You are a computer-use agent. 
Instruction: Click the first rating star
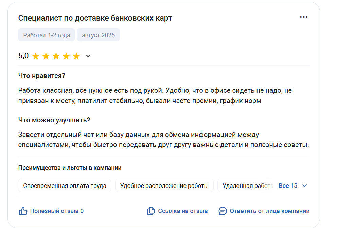pos(36,56)
